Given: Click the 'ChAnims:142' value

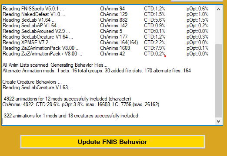Looking at the screenshot, I should tap(114, 26).
